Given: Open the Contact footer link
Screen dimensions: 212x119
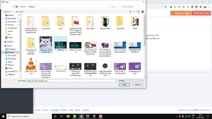Looking at the screenshot, I should pyautogui.click(x=85, y=110).
